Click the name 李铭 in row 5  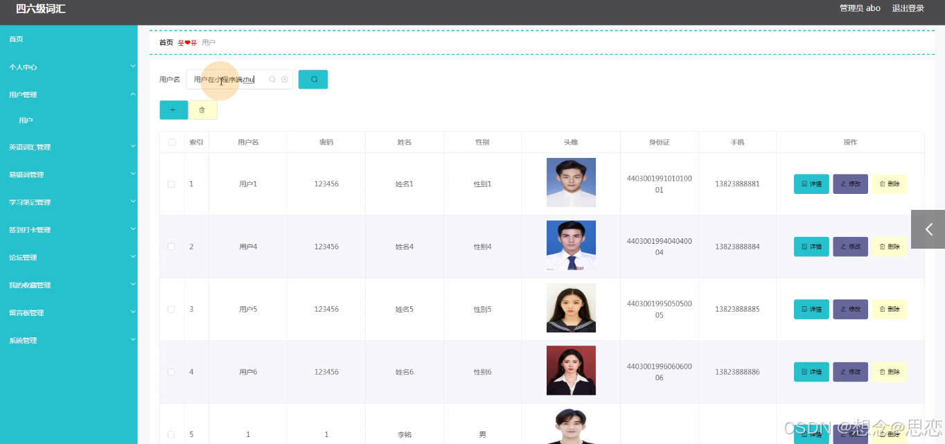click(405, 434)
